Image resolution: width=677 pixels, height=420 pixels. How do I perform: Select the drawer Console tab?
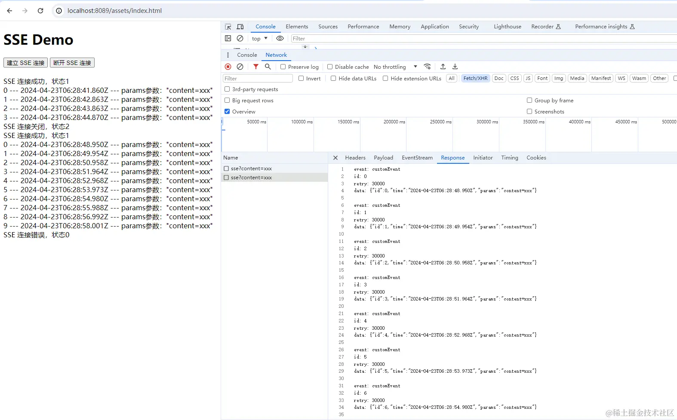pos(247,55)
